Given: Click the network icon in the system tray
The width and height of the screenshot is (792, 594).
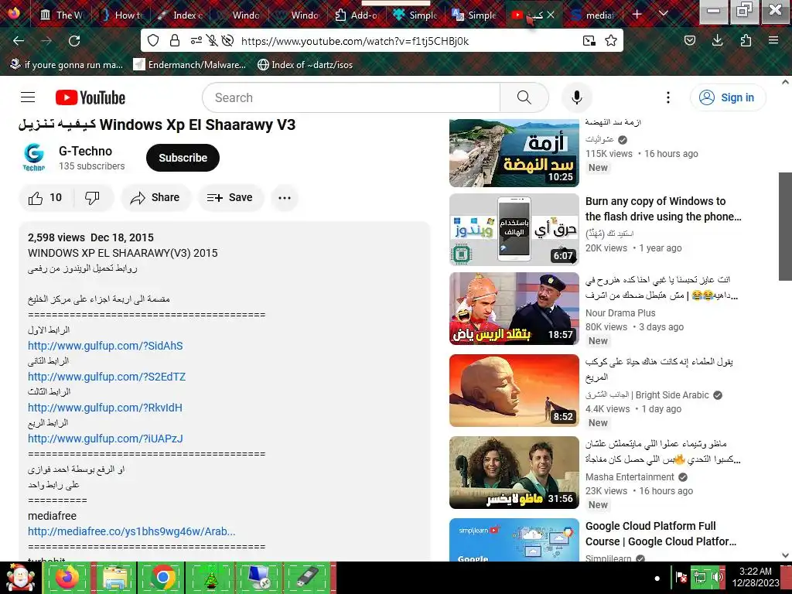Looking at the screenshot, I should click(700, 577).
